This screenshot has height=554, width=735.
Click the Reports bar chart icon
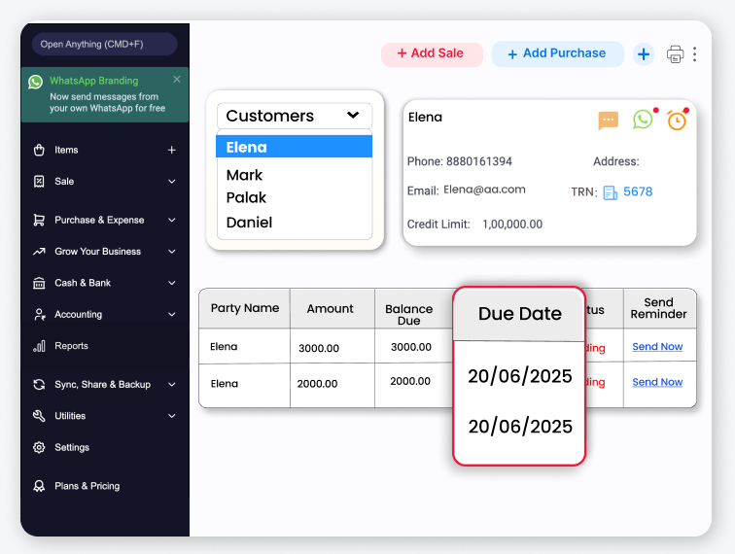coord(39,346)
